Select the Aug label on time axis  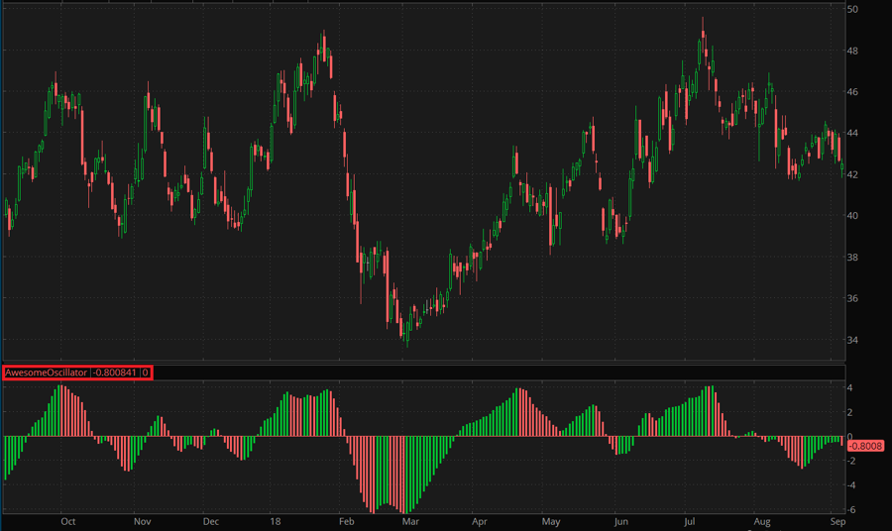point(761,520)
